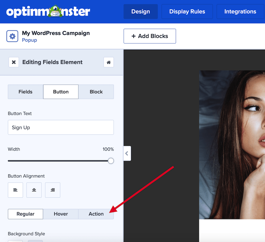Click the My WordPress Campaign title
265x242 pixels.
(56, 33)
